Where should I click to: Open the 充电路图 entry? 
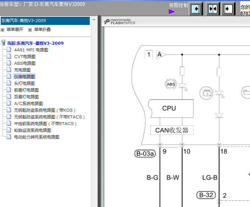pos(22,70)
